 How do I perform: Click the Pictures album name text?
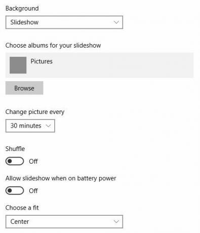pos(42,61)
